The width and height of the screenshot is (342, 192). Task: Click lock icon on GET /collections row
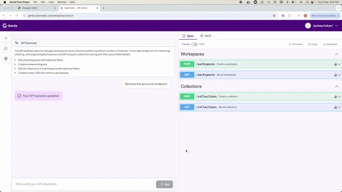coord(335,107)
